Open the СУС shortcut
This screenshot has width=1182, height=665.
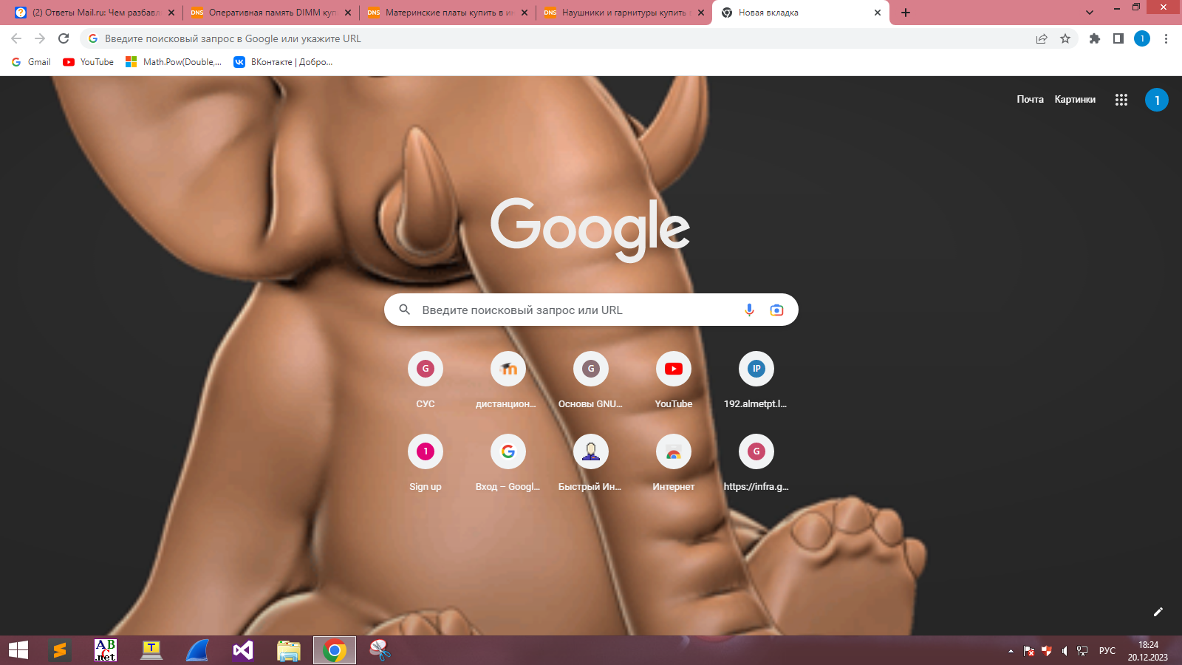pos(426,381)
